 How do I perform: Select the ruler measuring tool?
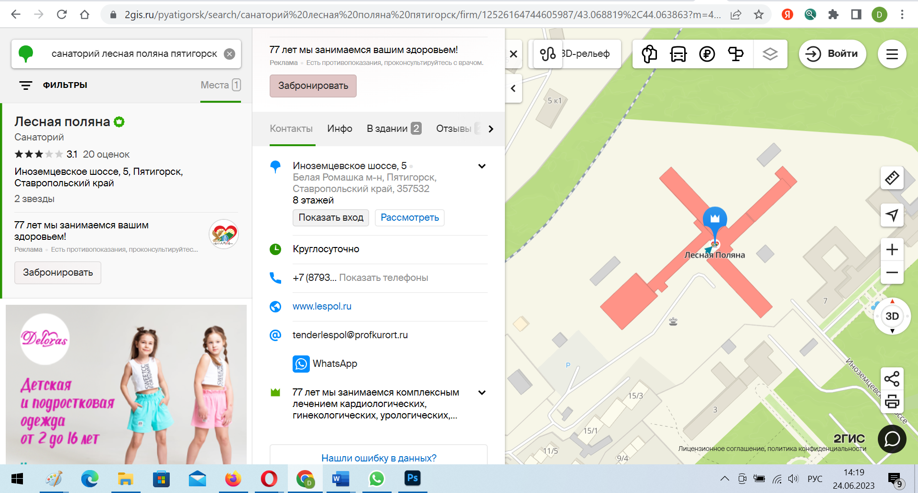892,178
